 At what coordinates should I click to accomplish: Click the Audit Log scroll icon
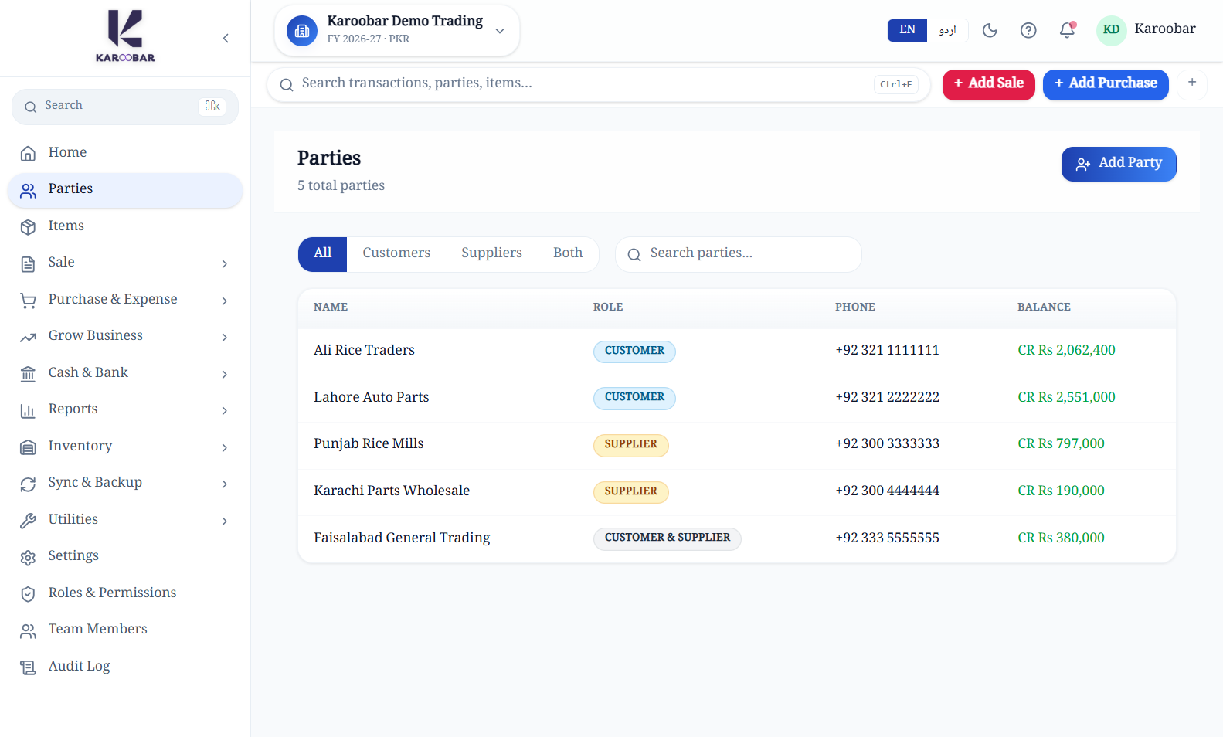(x=29, y=667)
